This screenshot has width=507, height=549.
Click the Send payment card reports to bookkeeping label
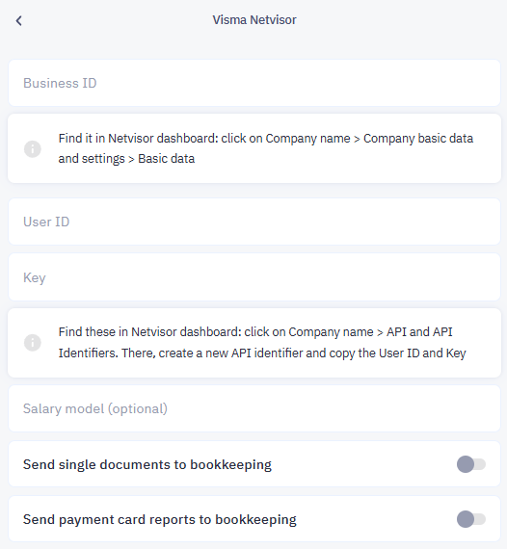pos(160,519)
